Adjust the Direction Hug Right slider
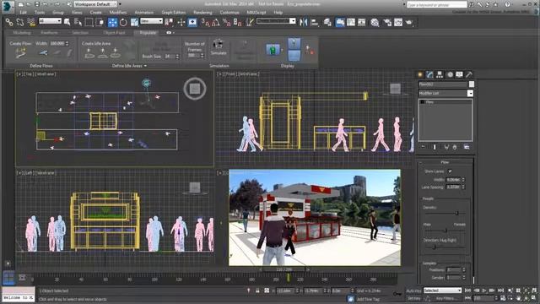 tap(435, 247)
